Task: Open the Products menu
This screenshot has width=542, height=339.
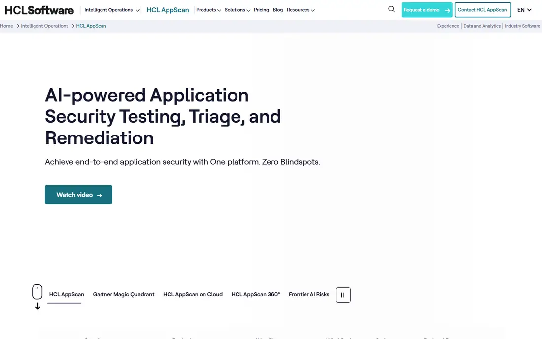Action: (x=208, y=10)
